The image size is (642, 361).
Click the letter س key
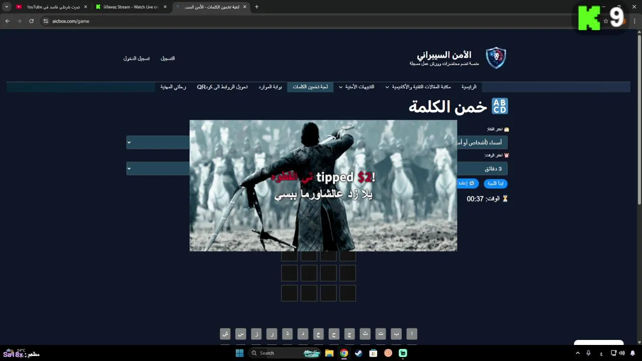(x=241, y=334)
